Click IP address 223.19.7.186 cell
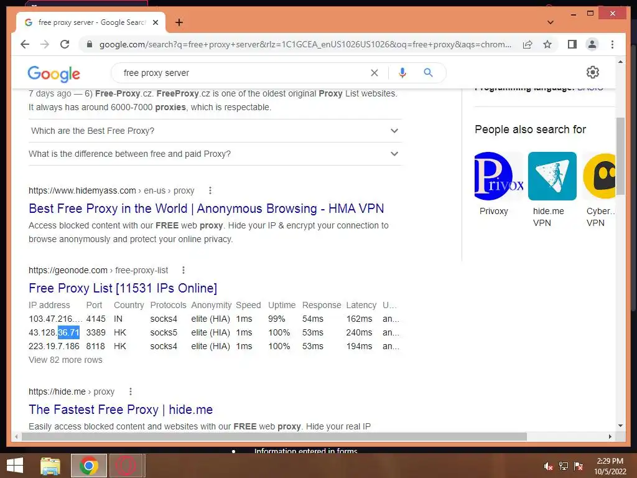637x478 pixels. [54, 346]
